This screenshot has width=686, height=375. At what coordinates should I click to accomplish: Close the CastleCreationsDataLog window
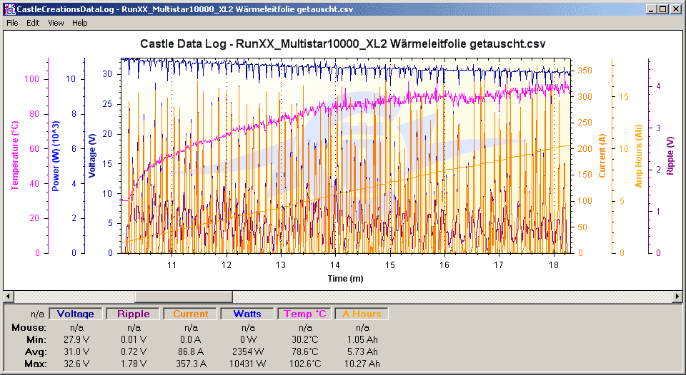(x=675, y=9)
